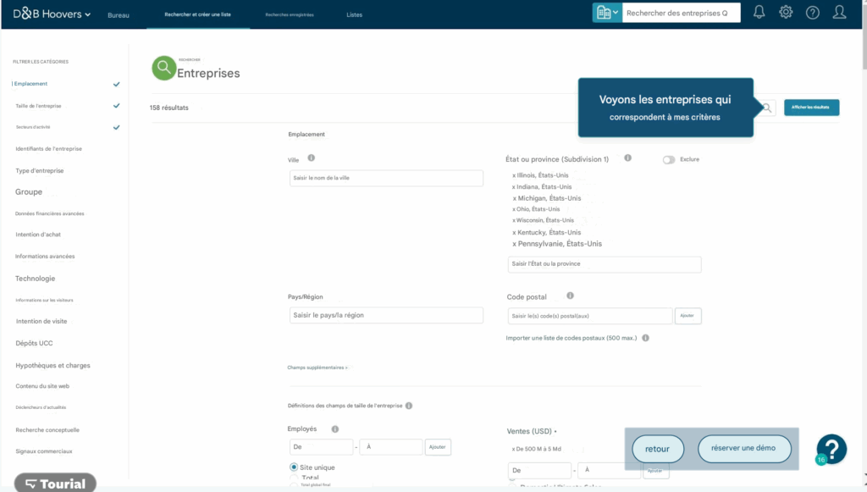
Task: Toggle the Exclure switch
Action: [x=669, y=159]
